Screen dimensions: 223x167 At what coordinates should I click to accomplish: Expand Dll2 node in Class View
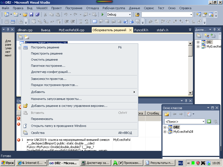pos(165,127)
